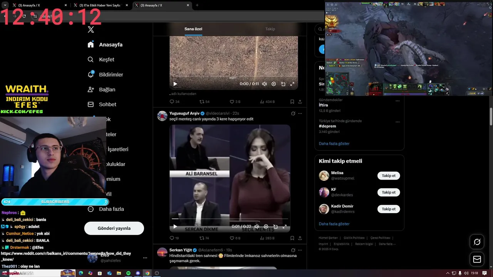Image resolution: width=493 pixels, height=277 pixels.
Task: Share the post with 434 B views
Action: [x=300, y=102]
